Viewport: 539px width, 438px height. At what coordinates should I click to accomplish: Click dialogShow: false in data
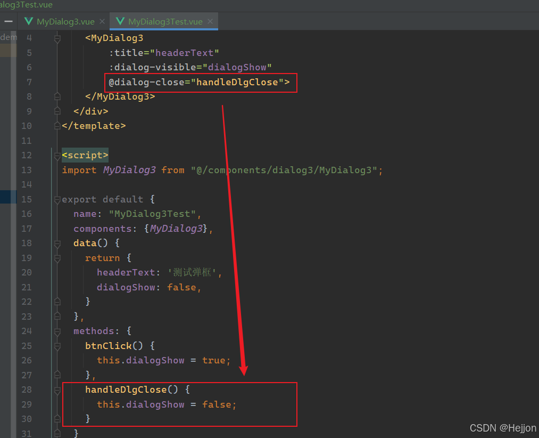coord(146,287)
